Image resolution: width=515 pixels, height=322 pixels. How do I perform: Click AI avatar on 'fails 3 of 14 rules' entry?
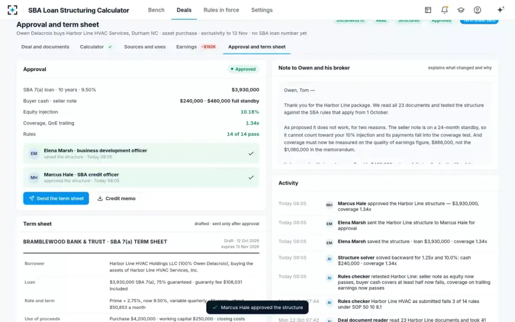[x=329, y=302]
